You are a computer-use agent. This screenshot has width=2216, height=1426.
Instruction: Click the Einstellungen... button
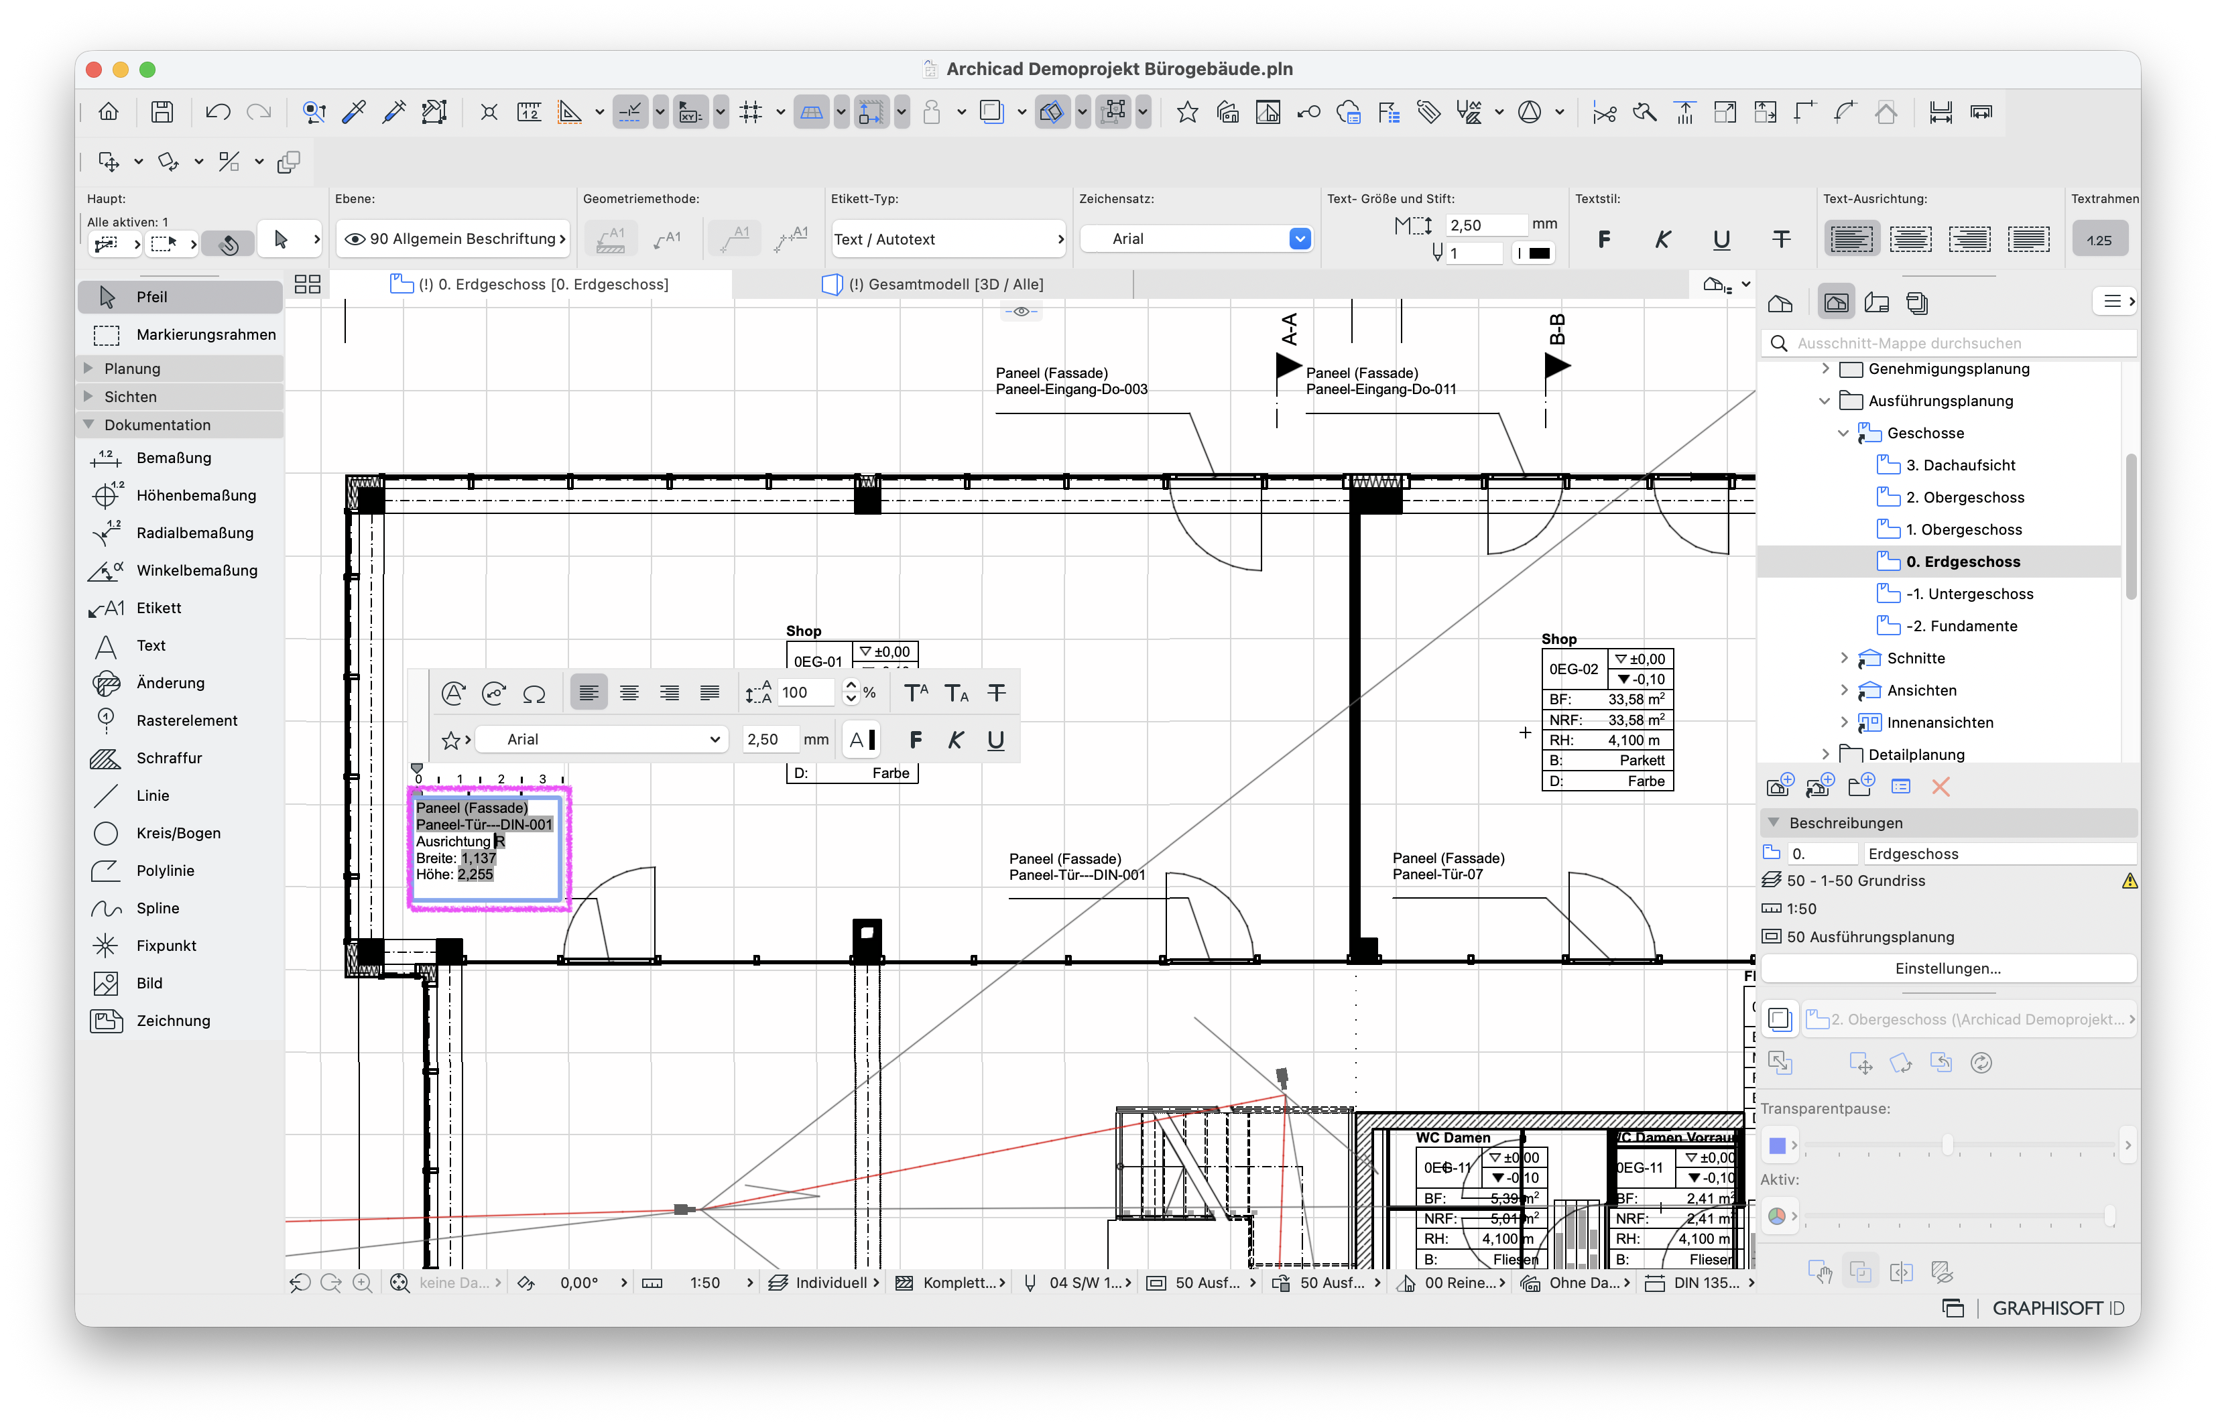[1947, 968]
